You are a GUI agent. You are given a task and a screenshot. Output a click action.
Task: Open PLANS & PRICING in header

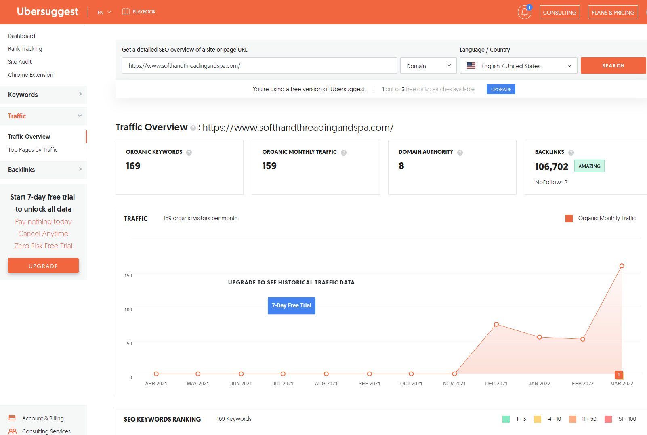613,12
